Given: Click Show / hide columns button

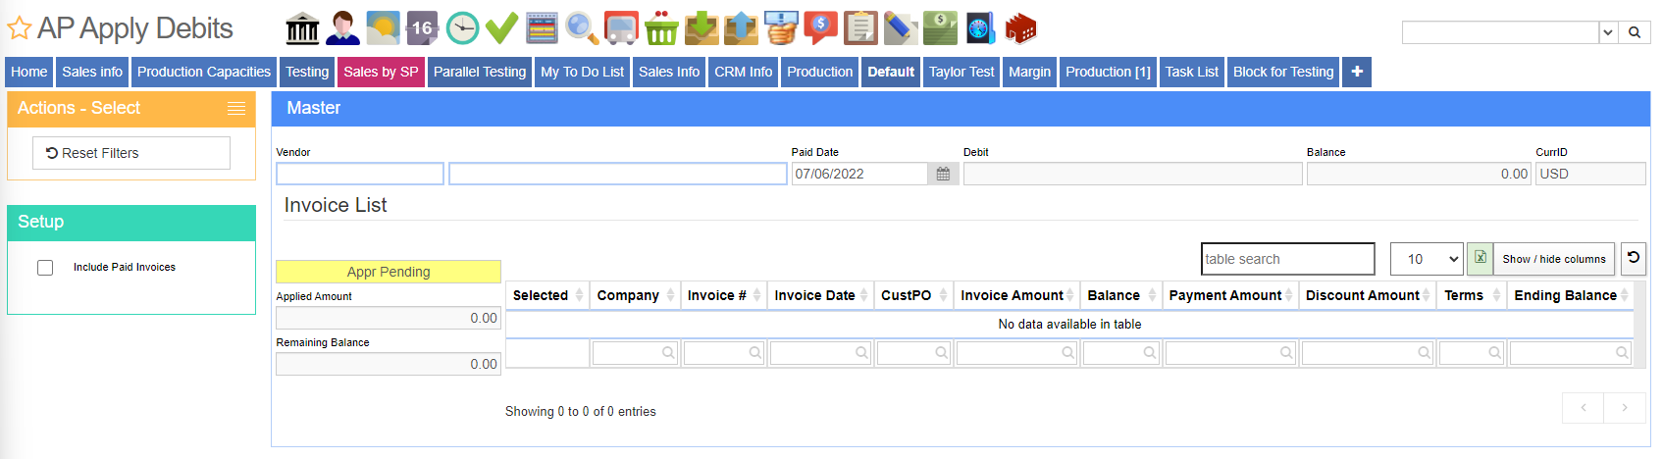Looking at the screenshot, I should click(1553, 259).
